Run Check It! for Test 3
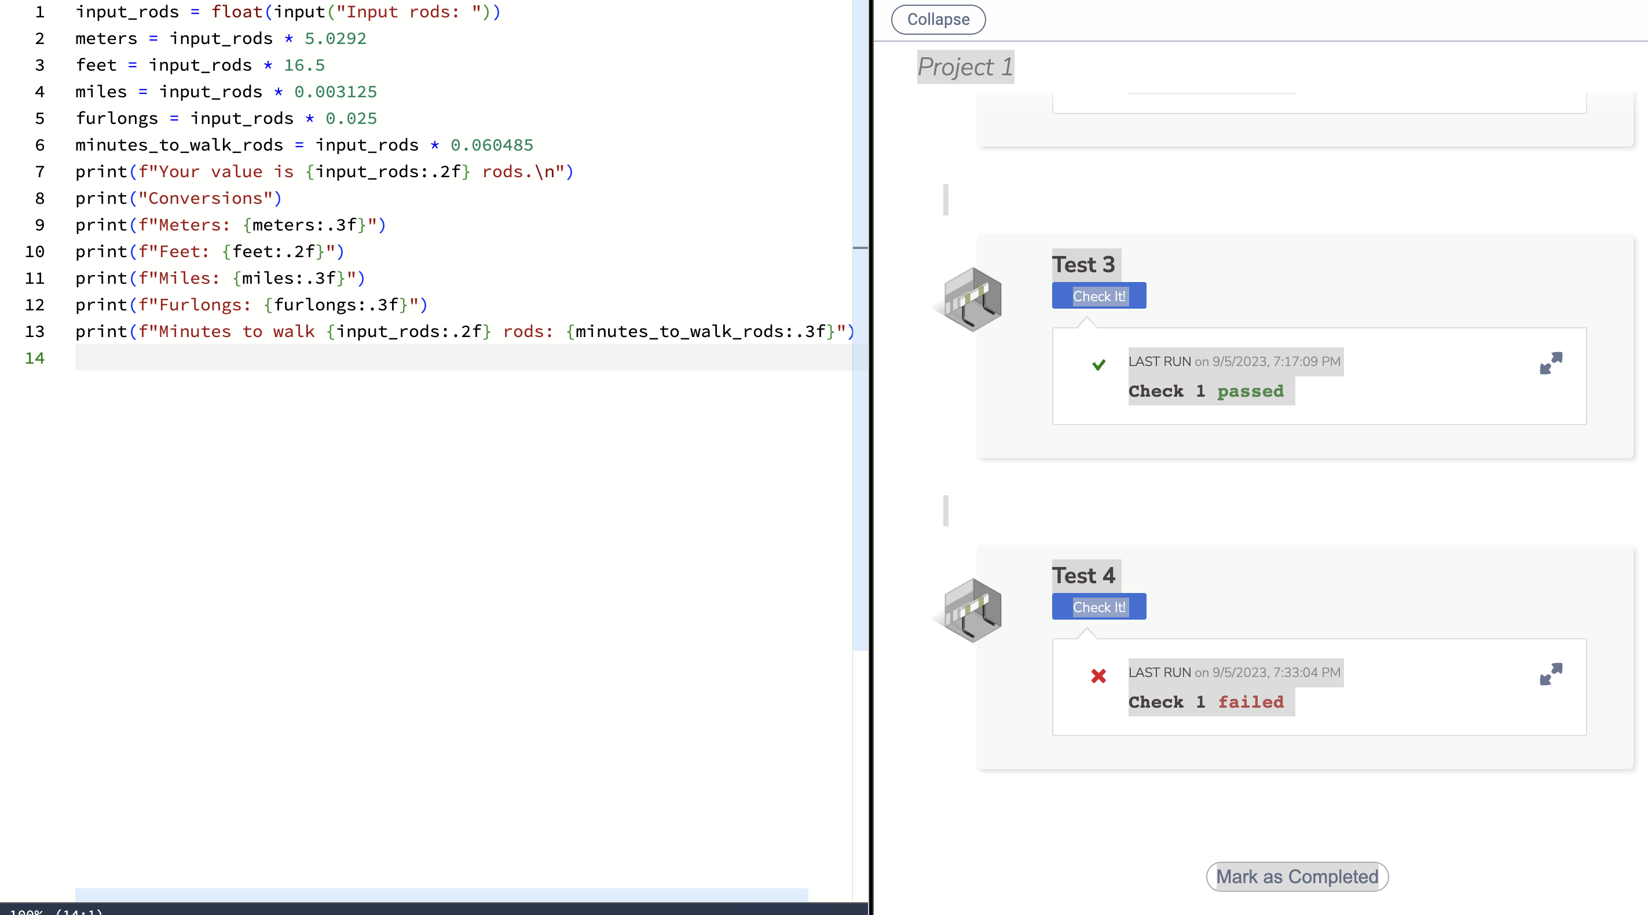This screenshot has width=1648, height=915. click(1098, 295)
